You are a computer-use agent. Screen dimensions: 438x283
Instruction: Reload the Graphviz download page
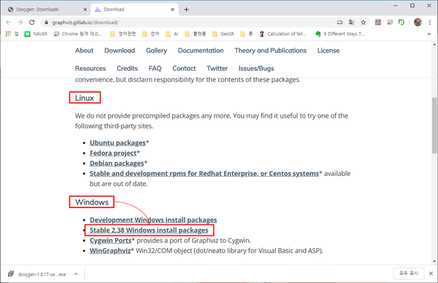[x=32, y=23]
